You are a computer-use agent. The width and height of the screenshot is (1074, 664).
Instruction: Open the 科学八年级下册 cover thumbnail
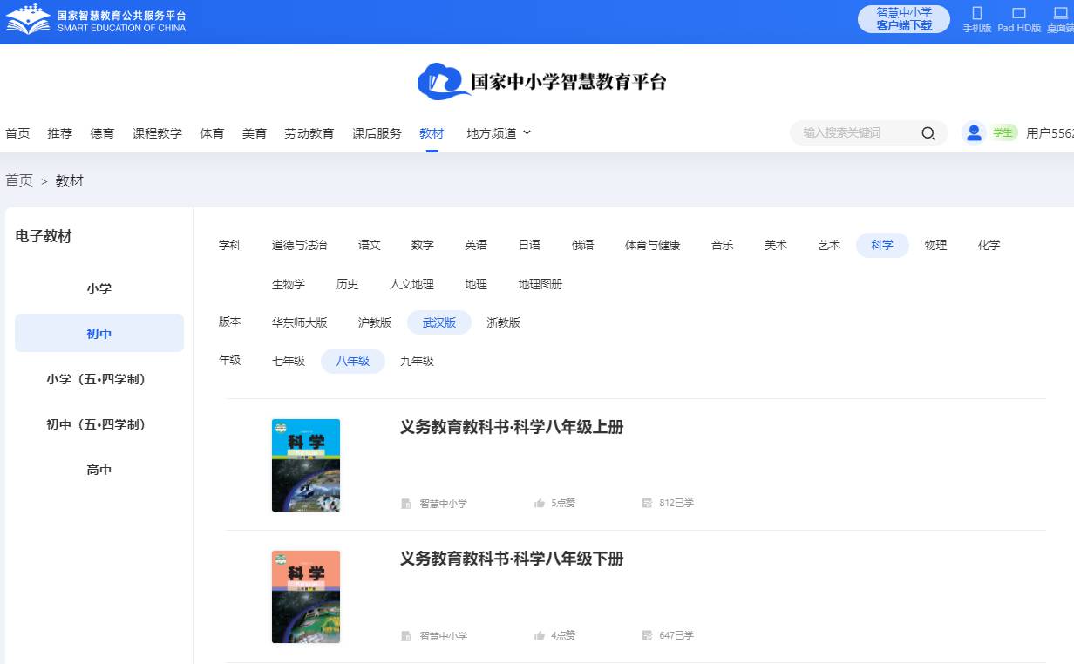[x=306, y=597]
